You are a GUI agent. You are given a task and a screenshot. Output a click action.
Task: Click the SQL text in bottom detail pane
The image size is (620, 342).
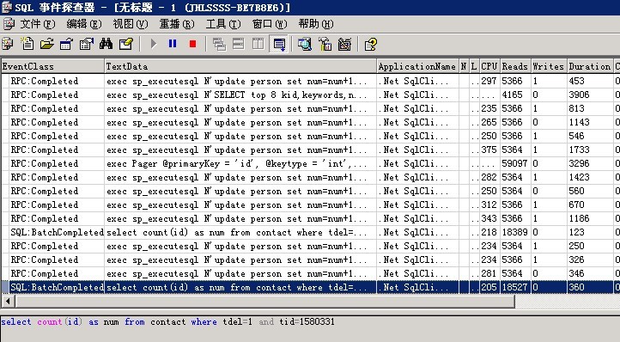(167, 321)
